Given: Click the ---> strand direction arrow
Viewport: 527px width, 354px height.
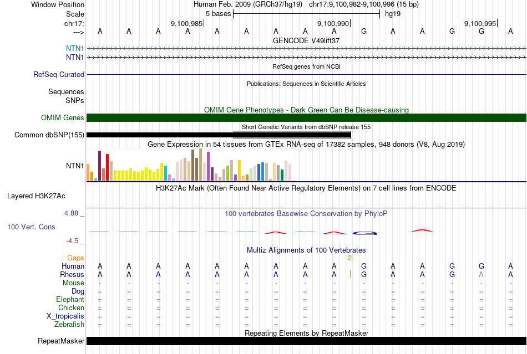Looking at the screenshot, I should 78,32.
